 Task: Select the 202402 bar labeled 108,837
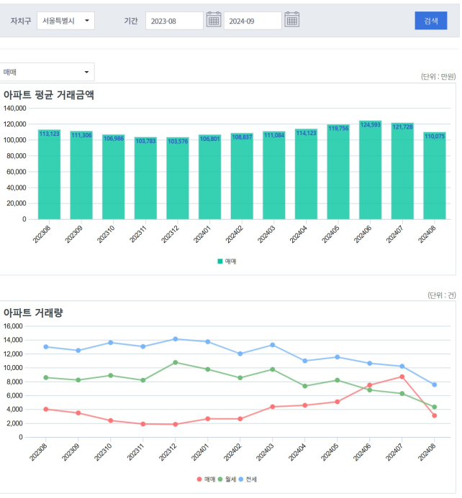(242, 176)
